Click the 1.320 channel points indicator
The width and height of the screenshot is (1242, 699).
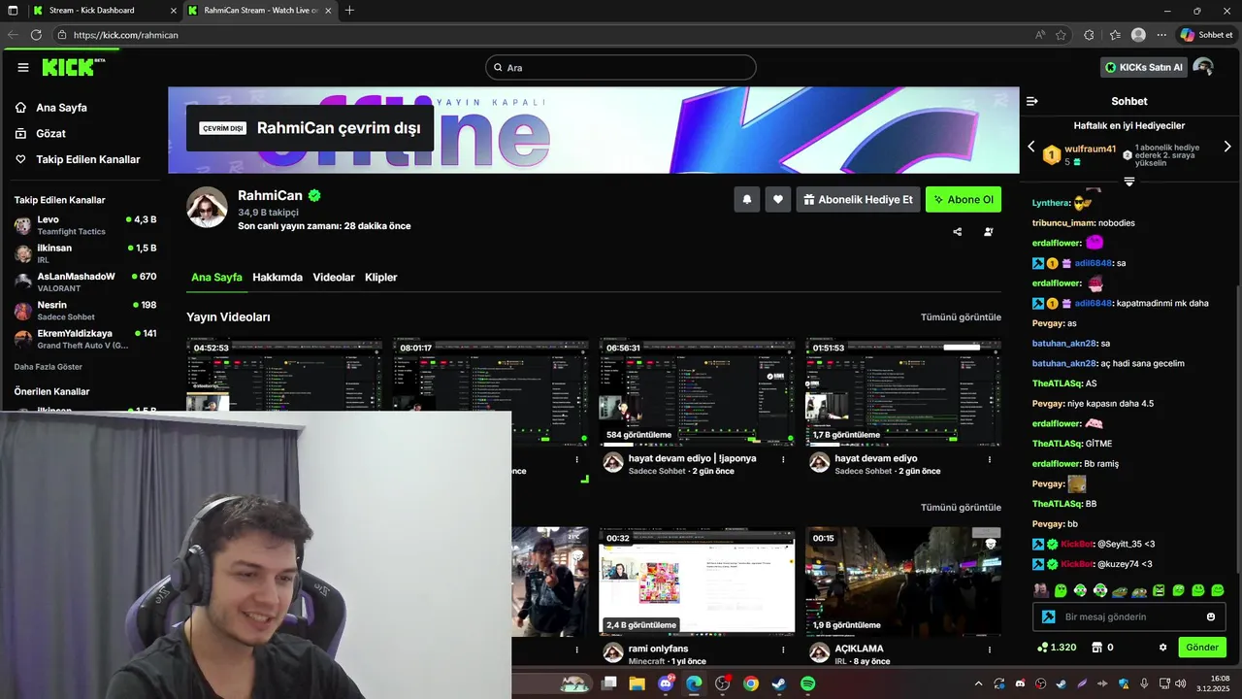coord(1057,648)
